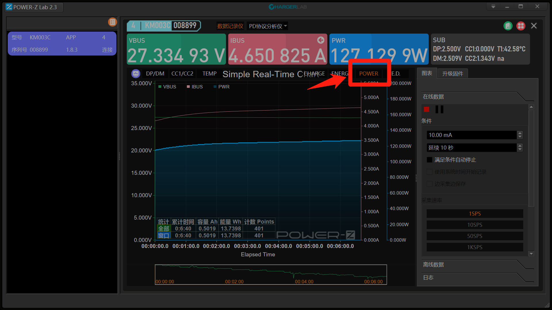Click the timeline overview strip below chart
The height and width of the screenshot is (310, 552).
271,274
